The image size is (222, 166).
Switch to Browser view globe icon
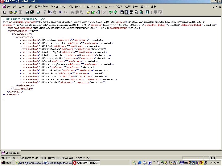click(x=141, y=12)
